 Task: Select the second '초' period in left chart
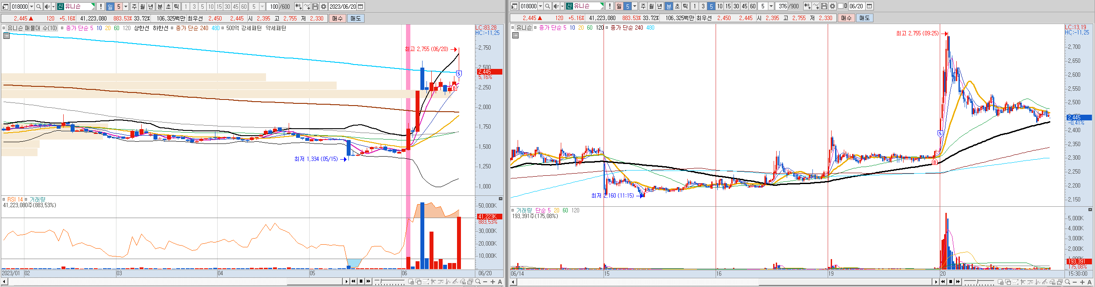[168, 7]
